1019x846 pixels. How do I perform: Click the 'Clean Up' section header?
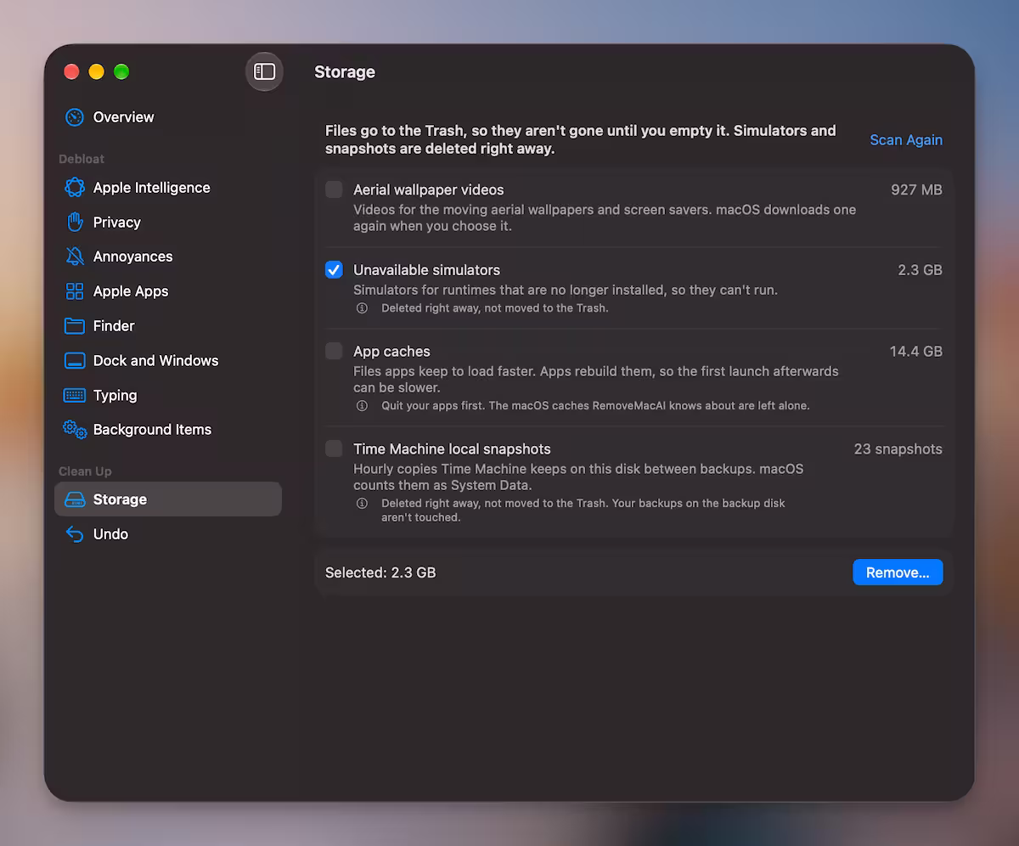tap(85, 471)
